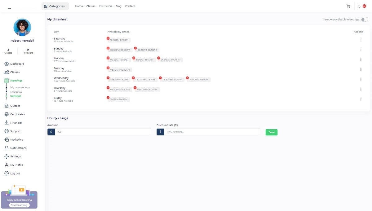The width and height of the screenshot is (372, 211).
Task: Remove Saturday 10:00AM-11:30AM time slot
Action: (x=108, y=38)
